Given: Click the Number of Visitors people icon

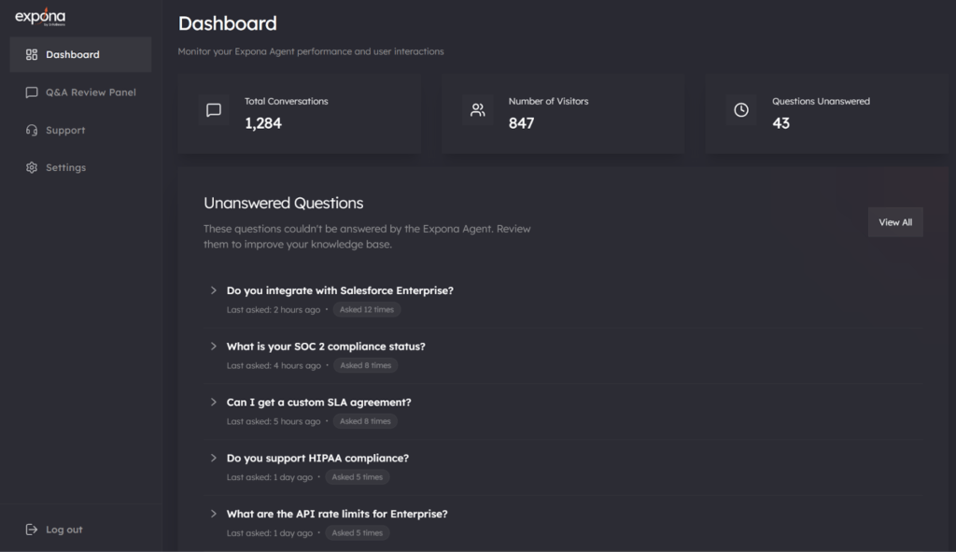Looking at the screenshot, I should pyautogui.click(x=478, y=110).
